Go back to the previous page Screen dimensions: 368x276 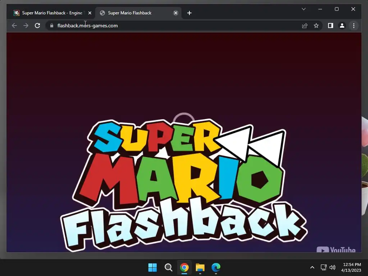tap(14, 26)
